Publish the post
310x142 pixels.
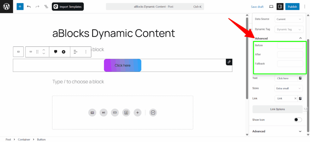click(292, 7)
